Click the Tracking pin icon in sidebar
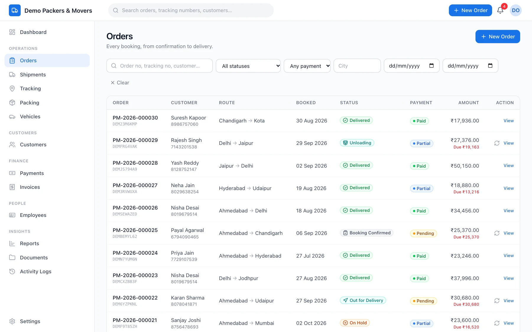The width and height of the screenshot is (532, 332). (x=12, y=89)
